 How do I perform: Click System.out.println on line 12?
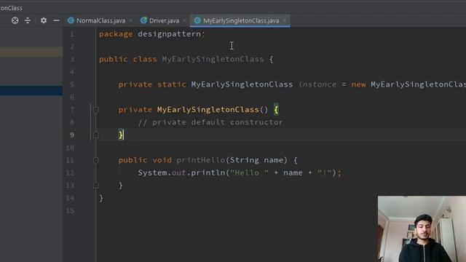click(x=181, y=172)
